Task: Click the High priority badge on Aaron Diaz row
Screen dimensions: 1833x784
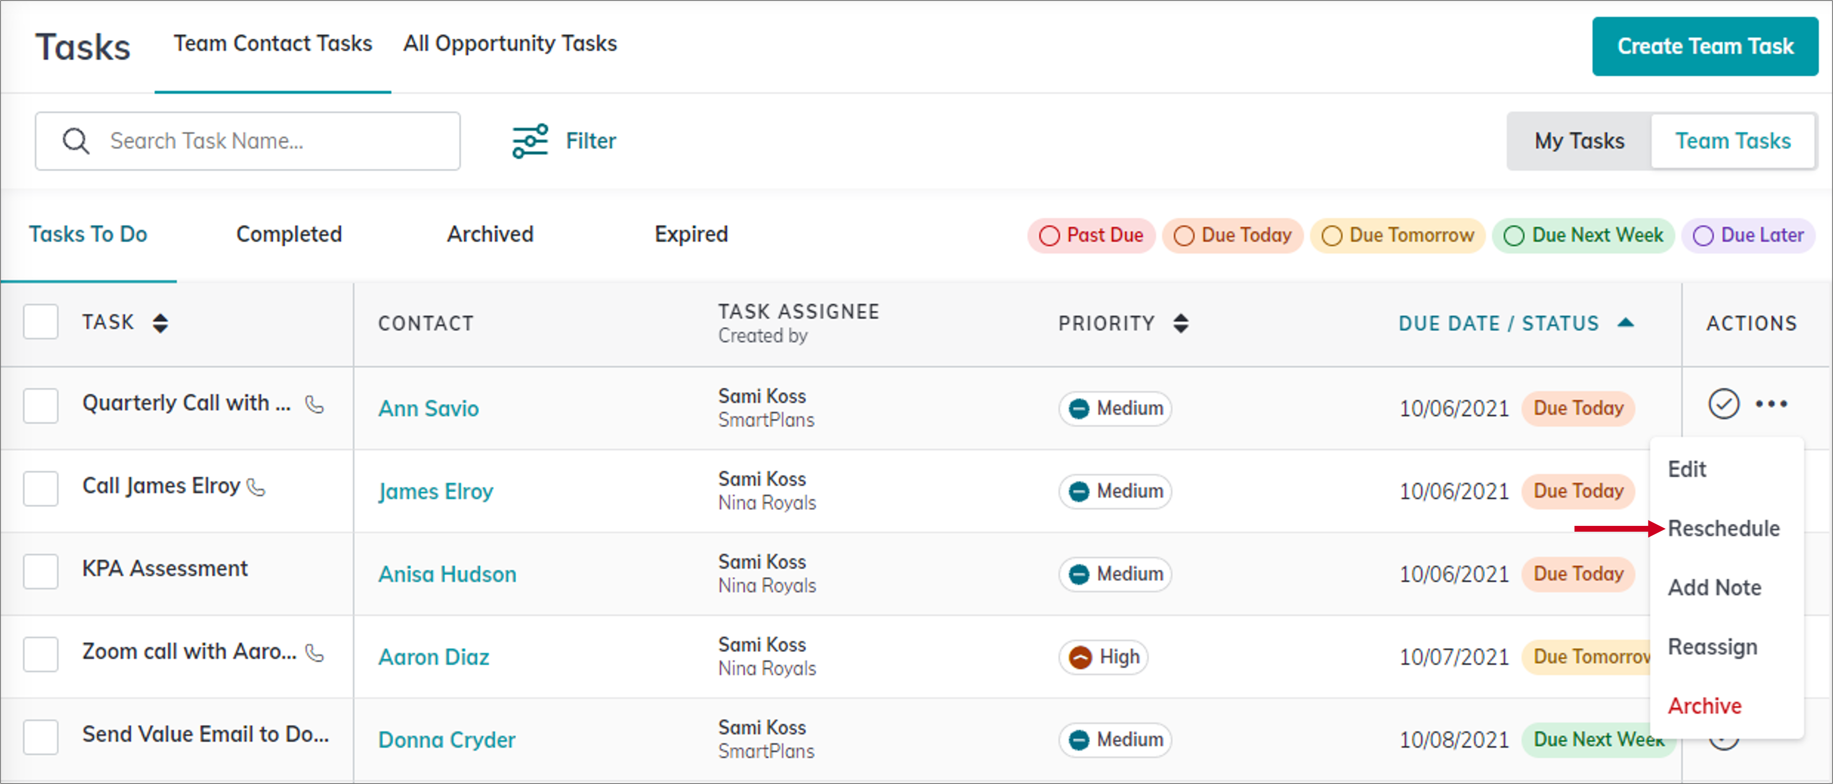Action: pyautogui.click(x=1103, y=657)
